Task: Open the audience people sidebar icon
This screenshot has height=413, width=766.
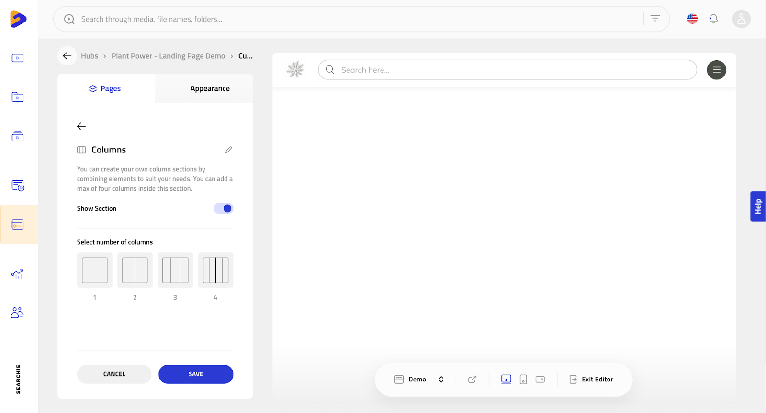Action: click(x=17, y=313)
